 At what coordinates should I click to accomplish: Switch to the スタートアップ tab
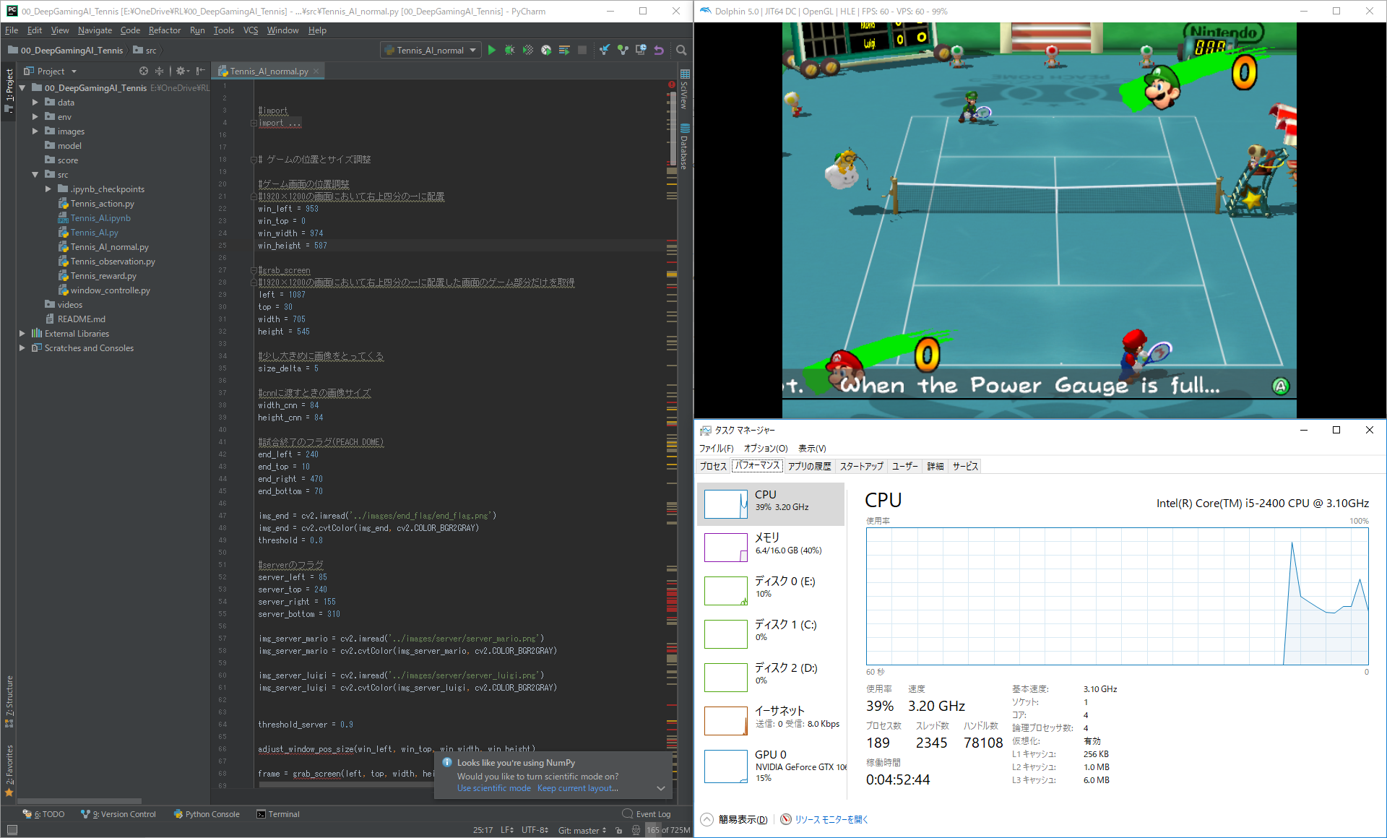point(862,466)
